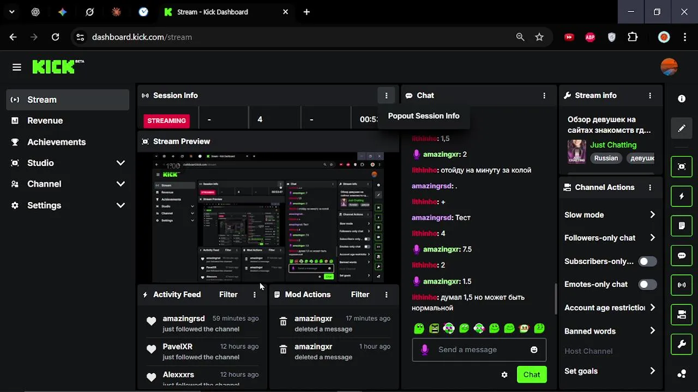Toggle Subscribers-only chat switch
698x392 pixels.
pyautogui.click(x=647, y=261)
